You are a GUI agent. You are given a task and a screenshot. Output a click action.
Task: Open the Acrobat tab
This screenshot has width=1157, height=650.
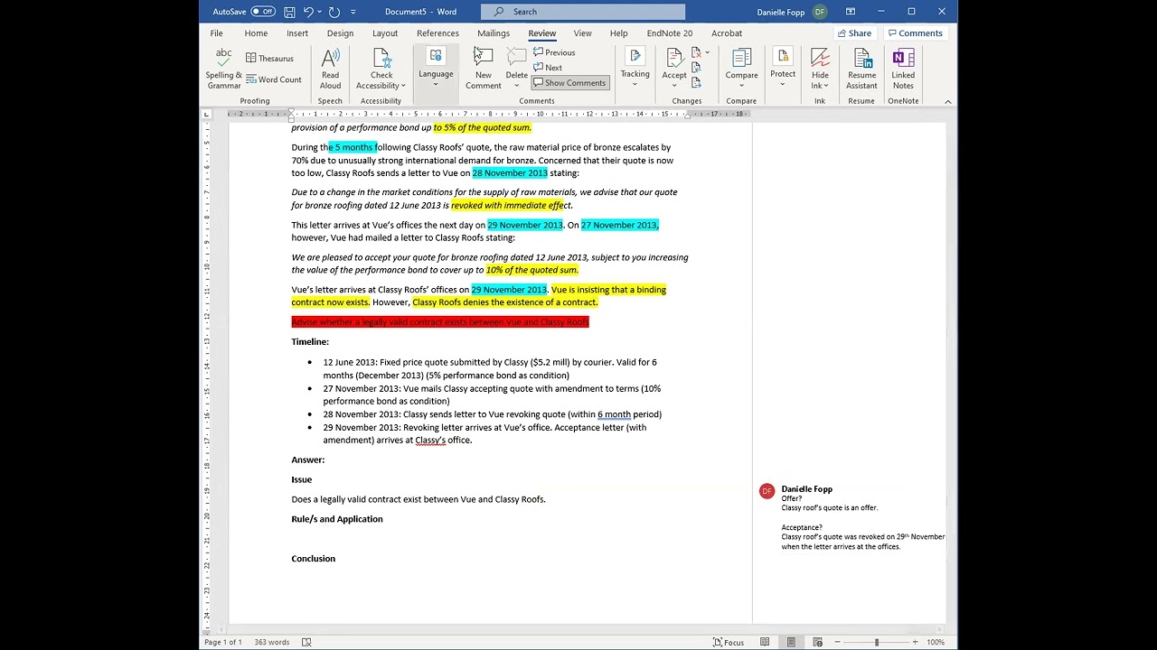click(x=727, y=33)
